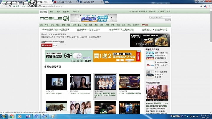Click the CHIMEI 大4K advertisement banner
Screen dimensions: 212x119
click(x=150, y=40)
